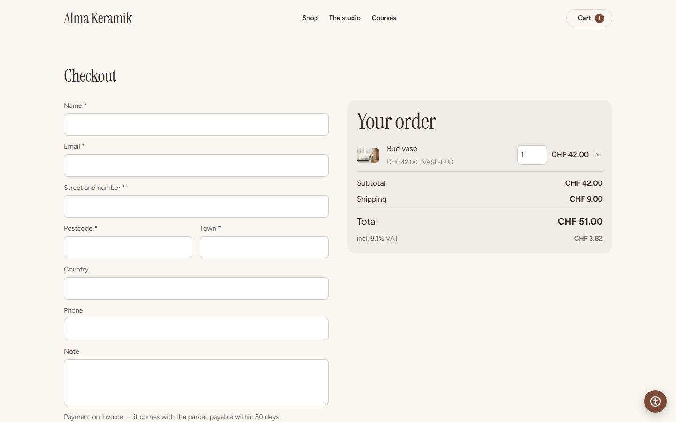Navigate to The studio page
This screenshot has height=422, width=676.
[345, 18]
